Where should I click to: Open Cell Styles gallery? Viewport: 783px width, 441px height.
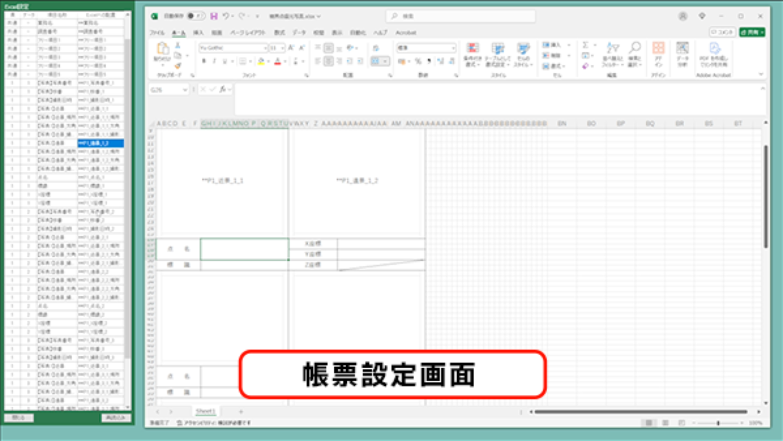point(524,55)
